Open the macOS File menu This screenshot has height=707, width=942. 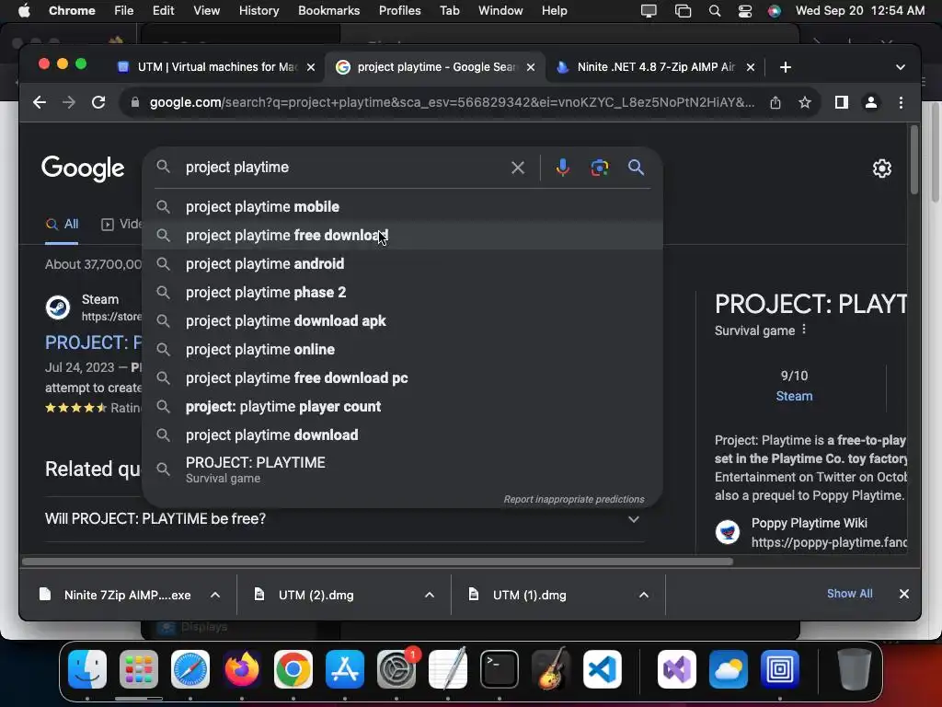(124, 11)
